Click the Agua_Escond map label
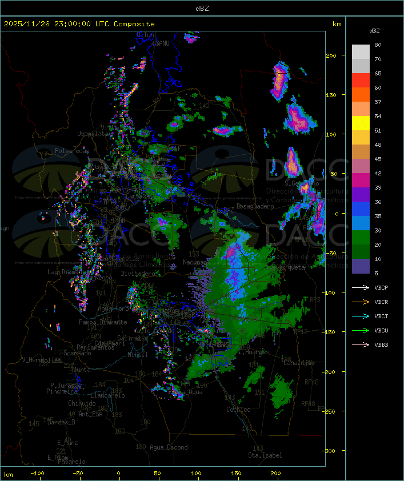The image size is (404, 481). (x=169, y=447)
